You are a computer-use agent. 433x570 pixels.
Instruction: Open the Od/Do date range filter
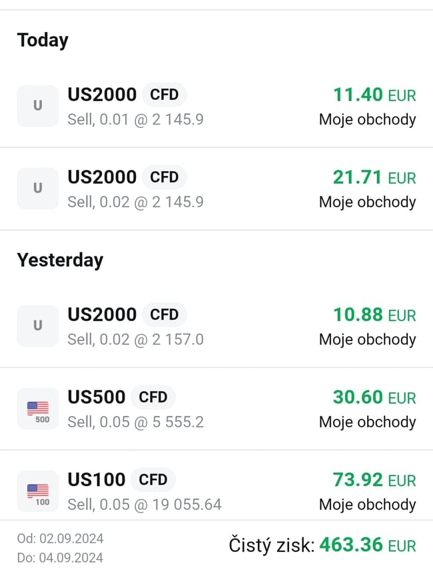(x=60, y=547)
